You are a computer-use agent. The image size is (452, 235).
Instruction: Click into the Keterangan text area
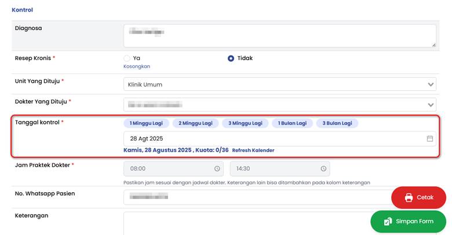tap(243, 223)
